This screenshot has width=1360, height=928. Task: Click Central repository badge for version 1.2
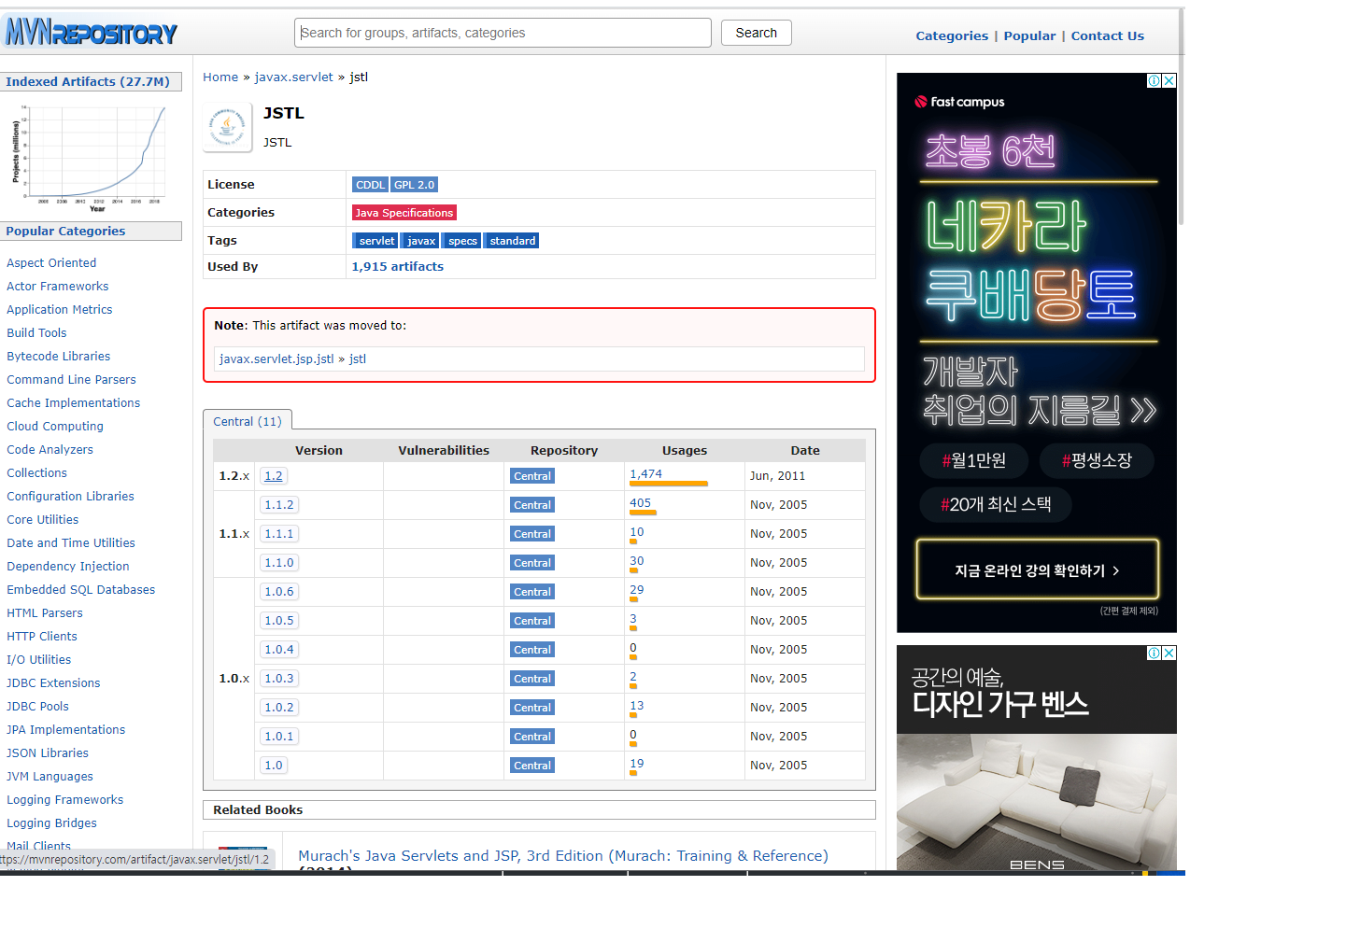coord(532,476)
